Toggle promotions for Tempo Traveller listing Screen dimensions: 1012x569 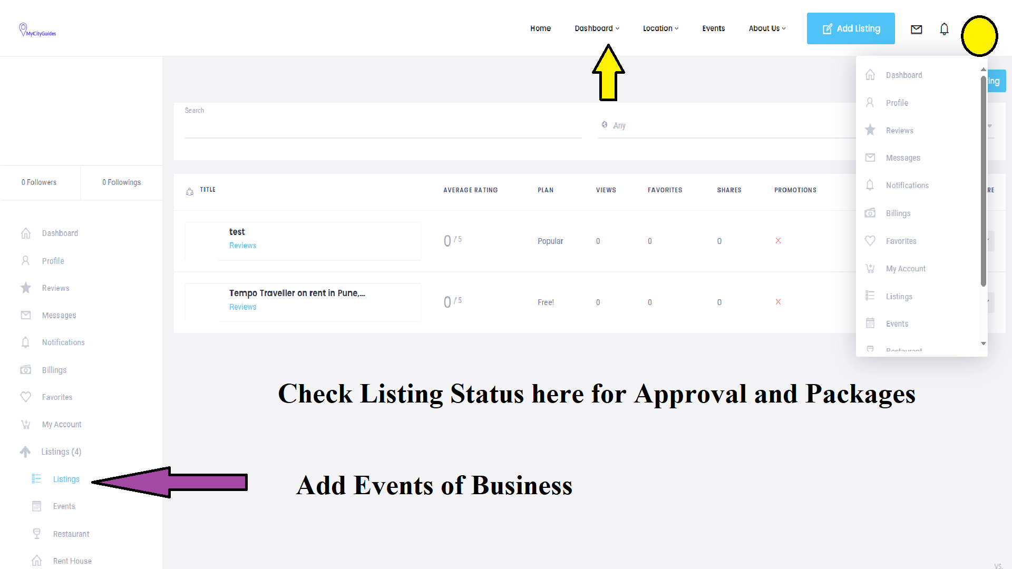[x=779, y=302]
